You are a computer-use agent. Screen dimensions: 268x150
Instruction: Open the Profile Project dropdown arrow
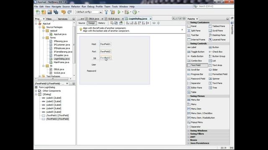click(x=139, y=12)
